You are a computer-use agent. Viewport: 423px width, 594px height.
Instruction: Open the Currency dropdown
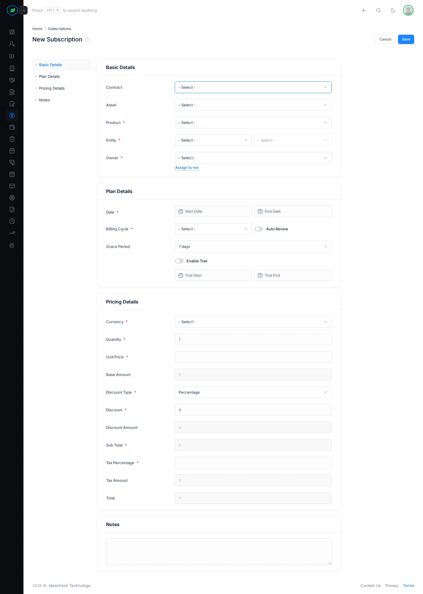click(253, 322)
